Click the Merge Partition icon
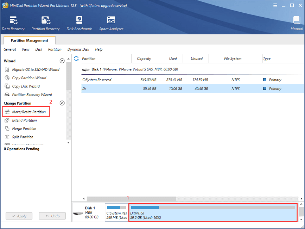This screenshot has height=229, width=305. click(7, 129)
